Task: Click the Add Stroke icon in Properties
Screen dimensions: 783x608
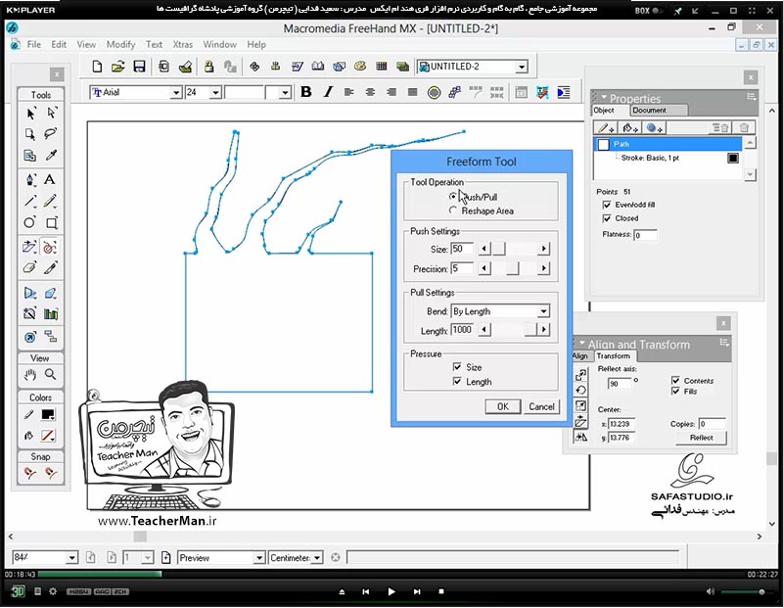Action: click(x=606, y=128)
